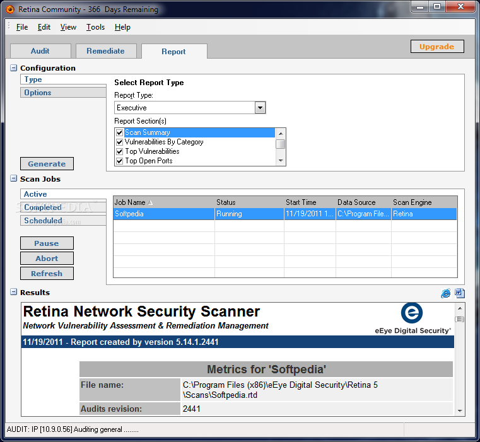480x442 pixels.
Task: Open the Tools menu
Action: pos(95,27)
